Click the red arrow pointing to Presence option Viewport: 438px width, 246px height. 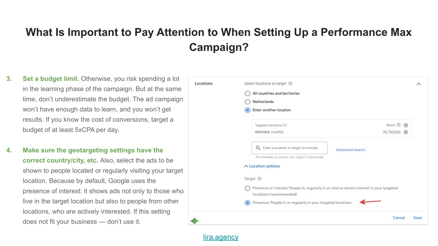point(370,202)
